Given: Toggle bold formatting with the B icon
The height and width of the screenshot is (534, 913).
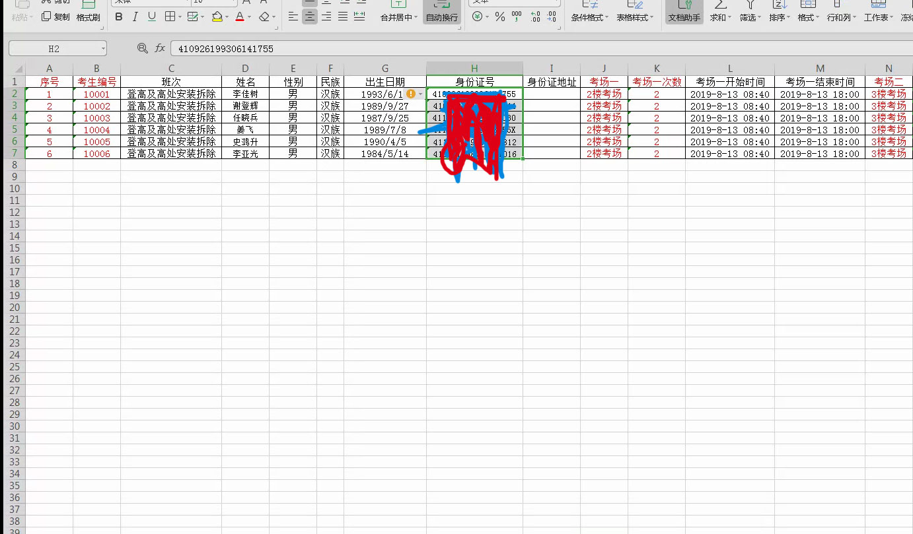Looking at the screenshot, I should click(119, 17).
